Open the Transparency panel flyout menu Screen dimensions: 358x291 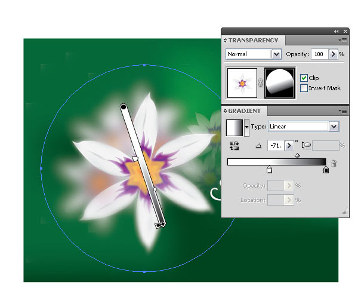click(x=343, y=41)
